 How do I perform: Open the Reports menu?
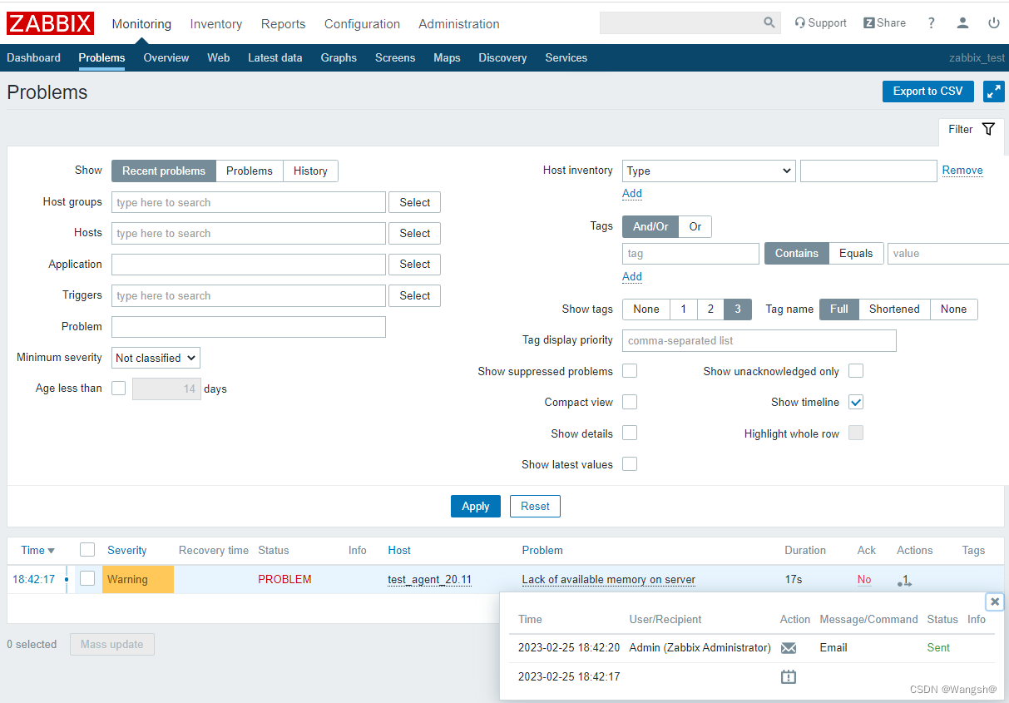coord(284,24)
